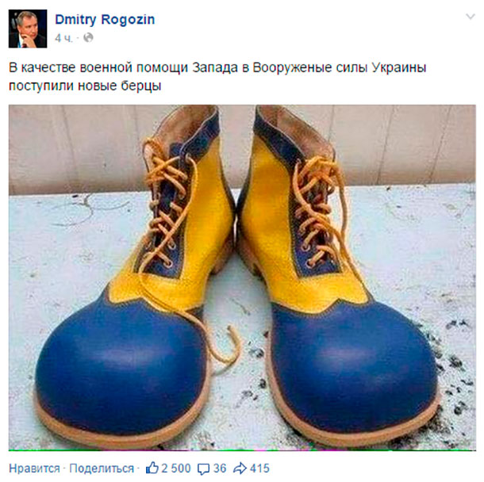
Task: Click the text 'поступили новые берцы'
Action: tap(85, 86)
